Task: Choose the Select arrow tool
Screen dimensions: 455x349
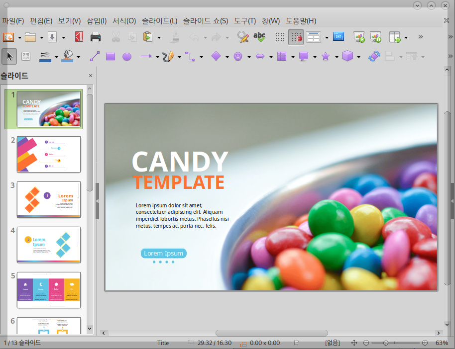Action: 9,56
